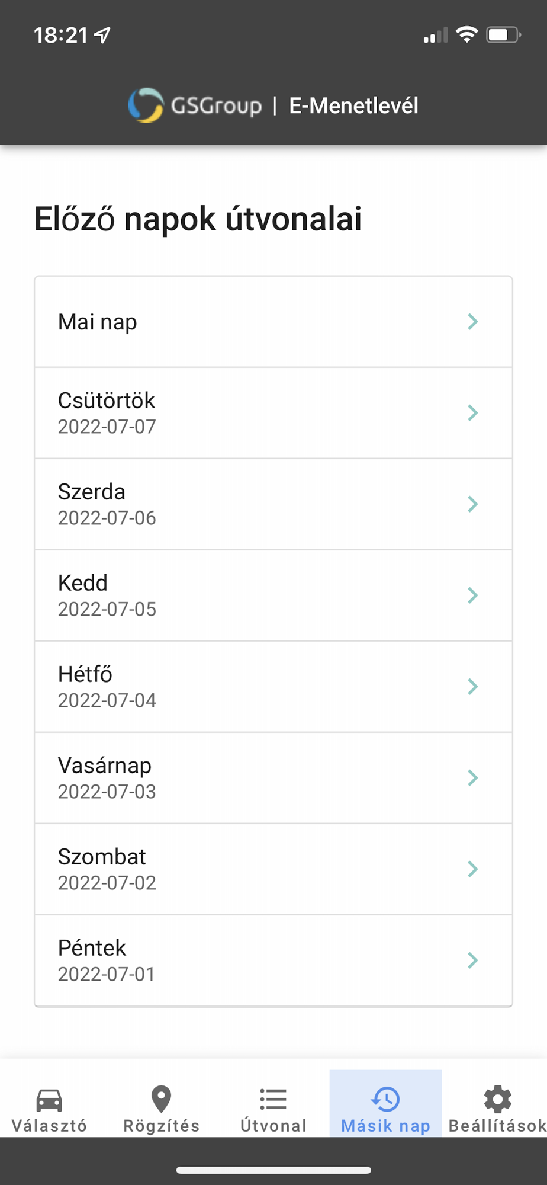Switch to the Útvonal tab label
This screenshot has width=547, height=1185.
pos(273,1126)
